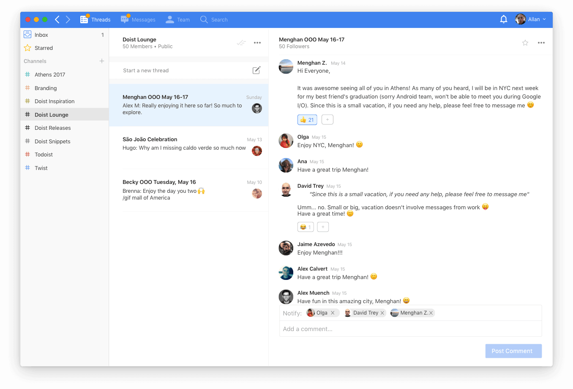Toggle the thumbs up reaction with 21
Image resolution: width=573 pixels, height=389 pixels.
pyautogui.click(x=307, y=120)
